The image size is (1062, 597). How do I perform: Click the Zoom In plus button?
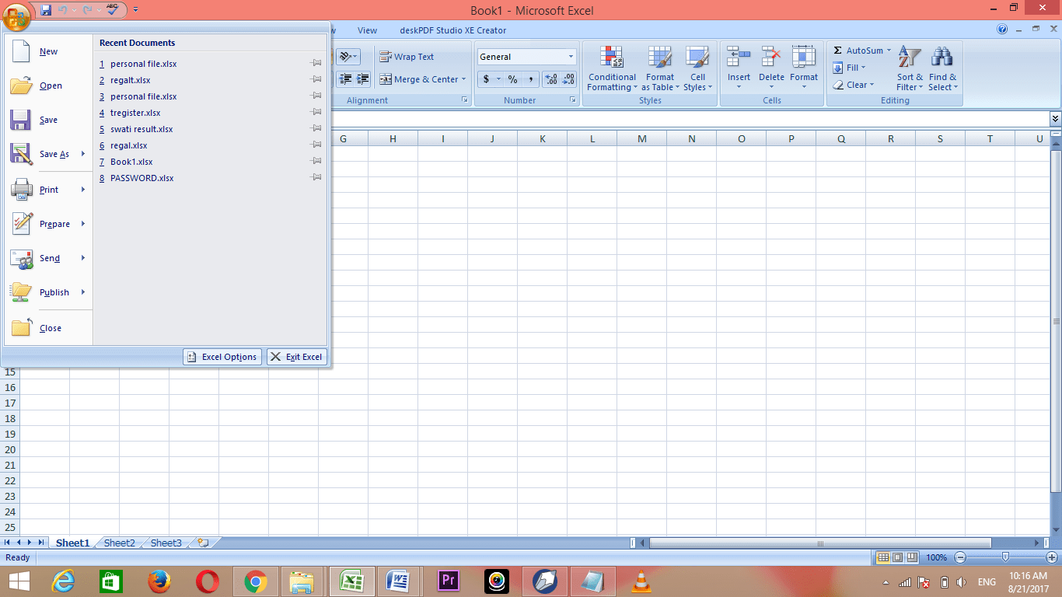click(x=1052, y=557)
